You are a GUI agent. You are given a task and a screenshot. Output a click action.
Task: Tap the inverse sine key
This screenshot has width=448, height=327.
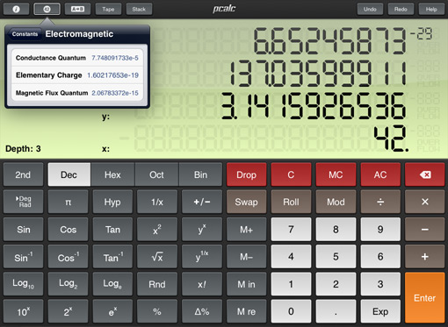(24, 257)
